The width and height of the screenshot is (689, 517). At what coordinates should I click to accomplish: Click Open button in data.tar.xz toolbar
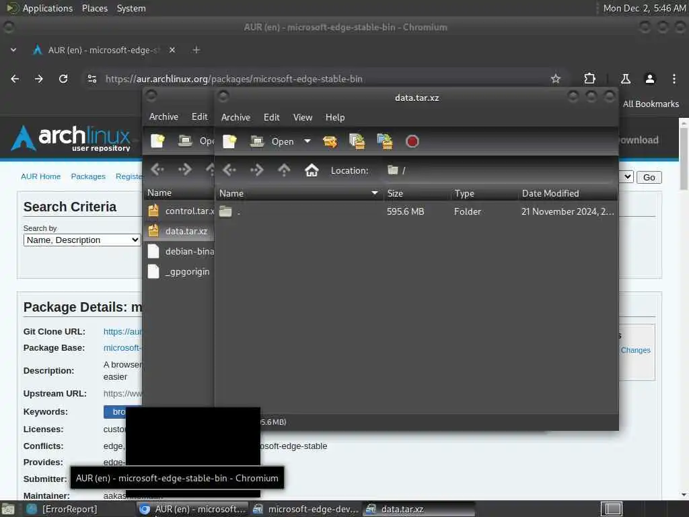272,141
